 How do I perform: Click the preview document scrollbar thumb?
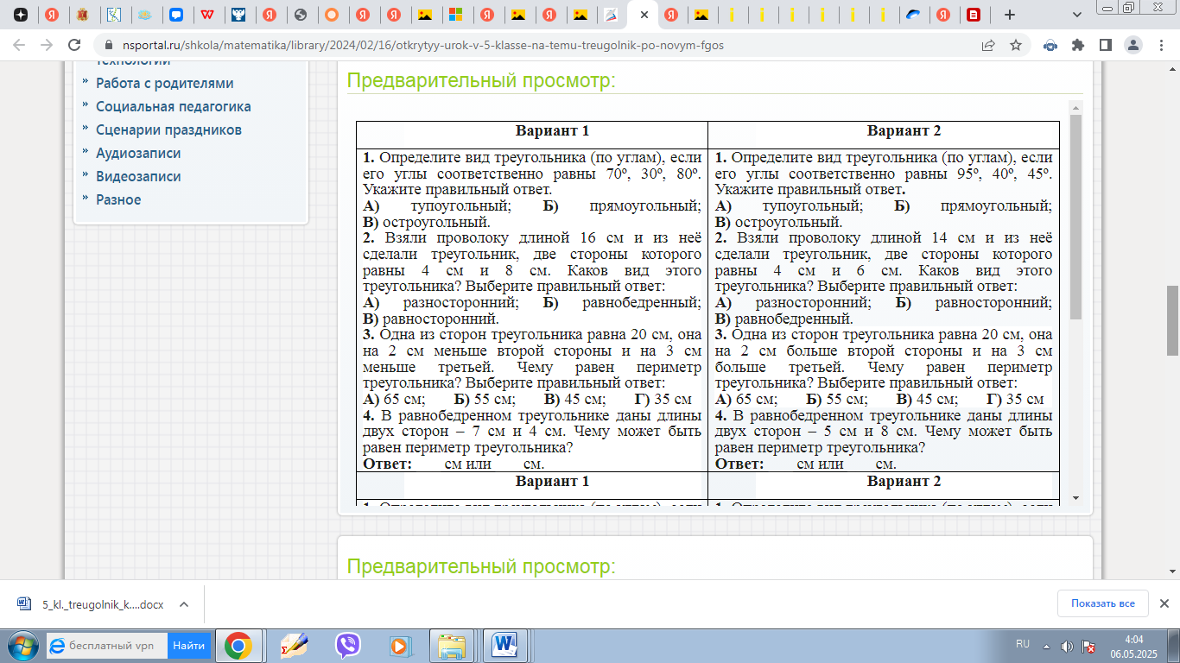point(1075,218)
